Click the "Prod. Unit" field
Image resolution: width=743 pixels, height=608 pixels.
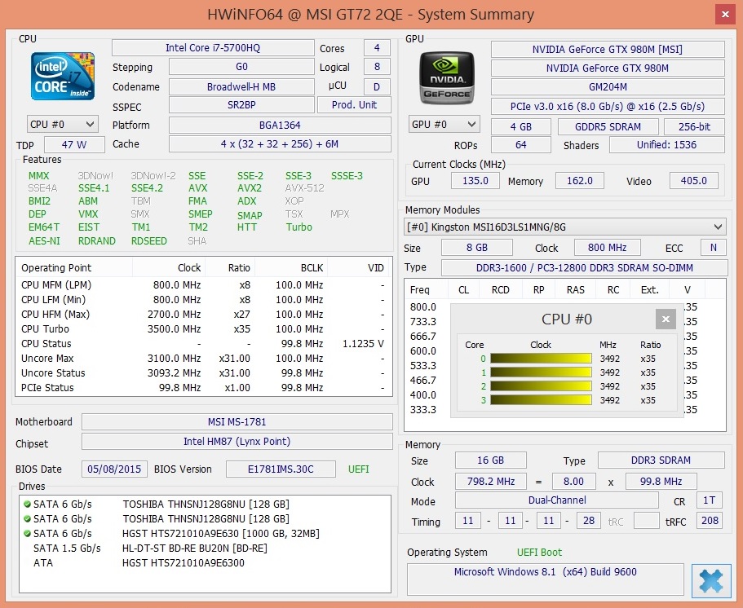354,105
